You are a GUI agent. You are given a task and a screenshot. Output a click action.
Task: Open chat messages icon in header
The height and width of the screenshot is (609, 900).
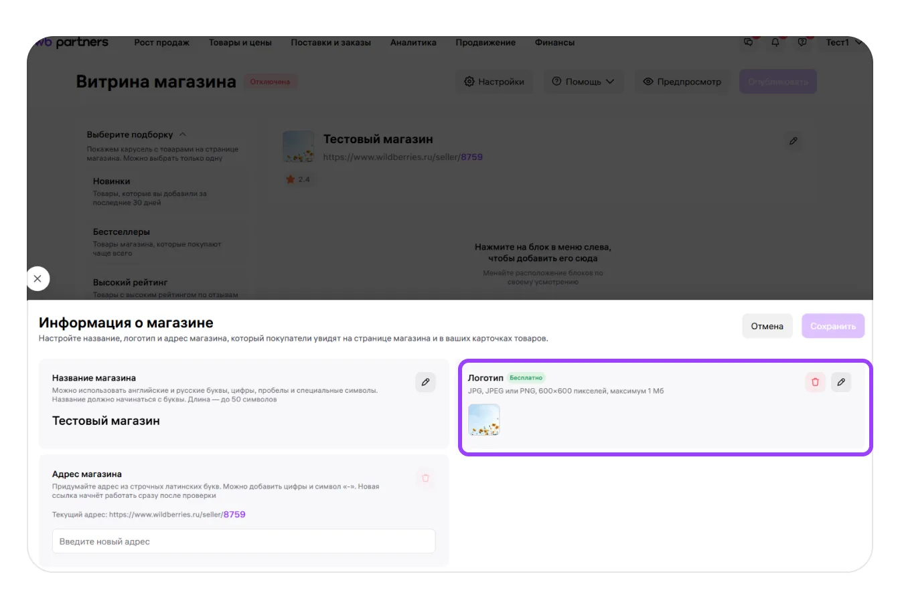749,42
